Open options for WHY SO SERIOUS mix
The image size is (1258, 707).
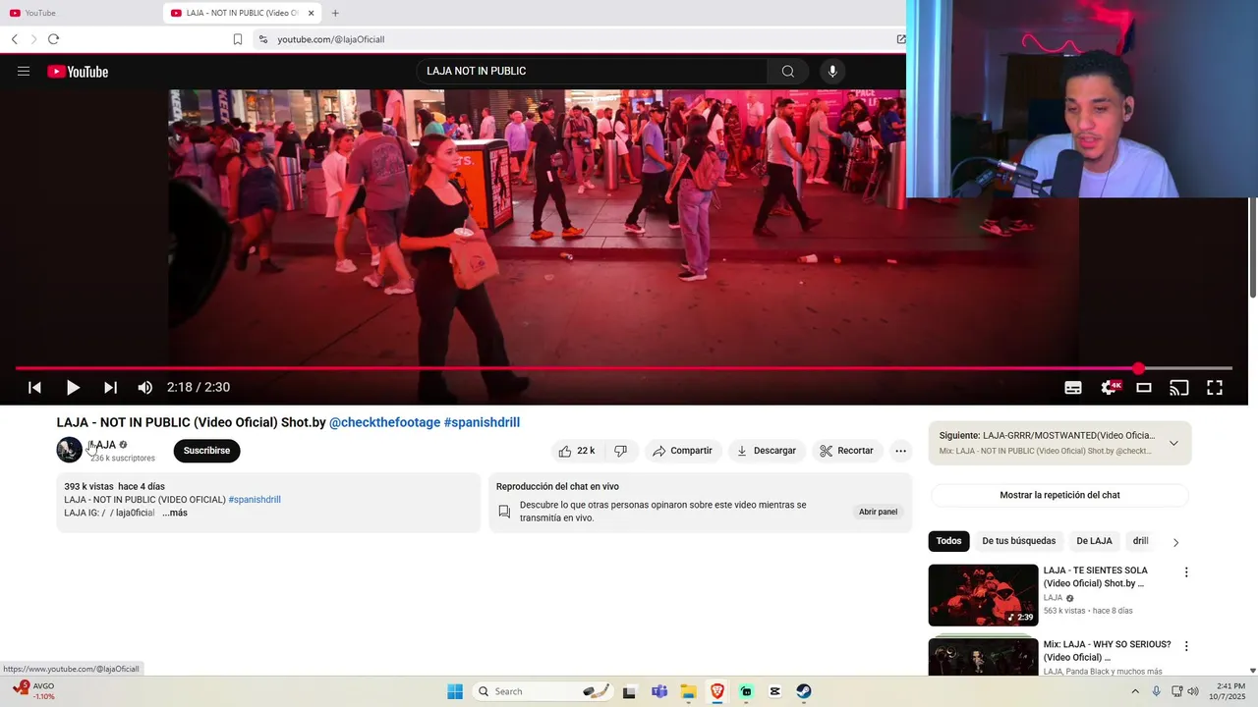pyautogui.click(x=1186, y=646)
